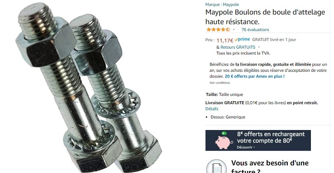Select the Taille unique size option
The image size is (334, 173).
tap(231, 95)
